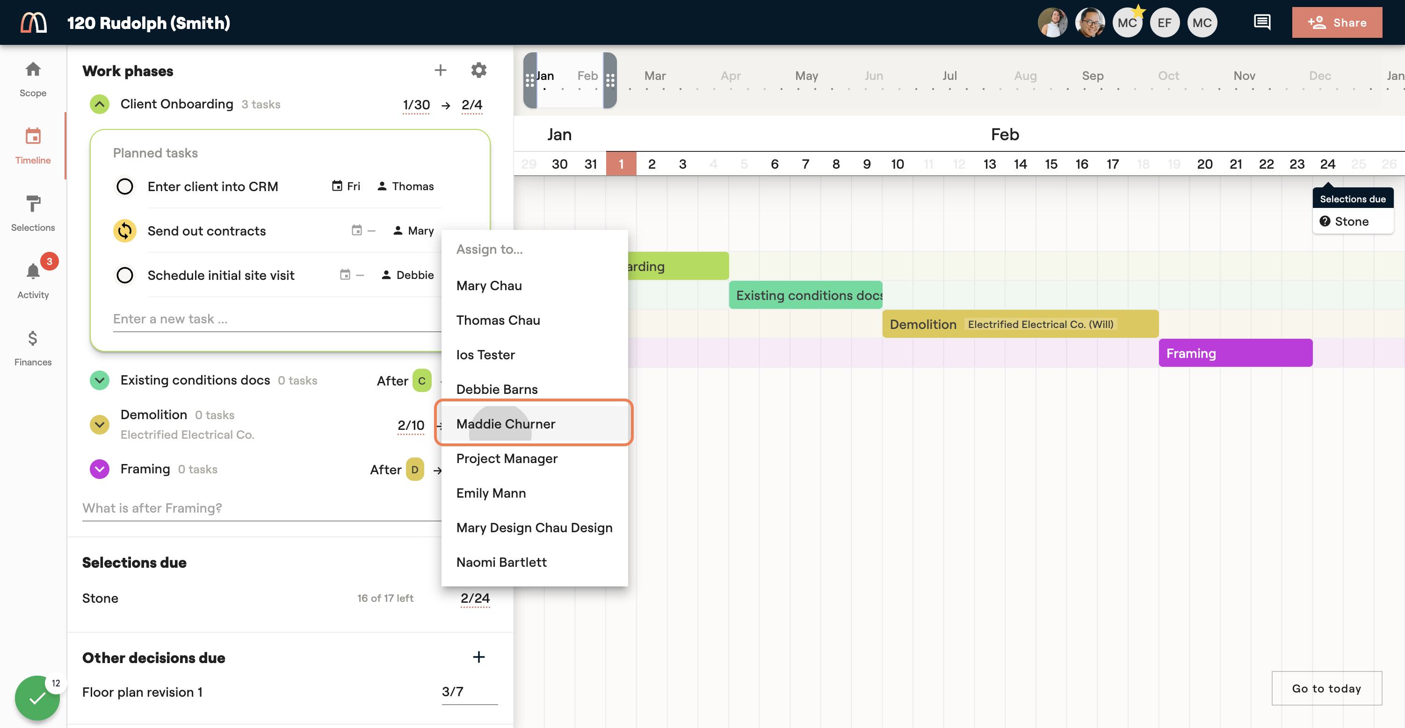The width and height of the screenshot is (1405, 728).
Task: Click the purple Framing timeline bar
Action: point(1235,353)
